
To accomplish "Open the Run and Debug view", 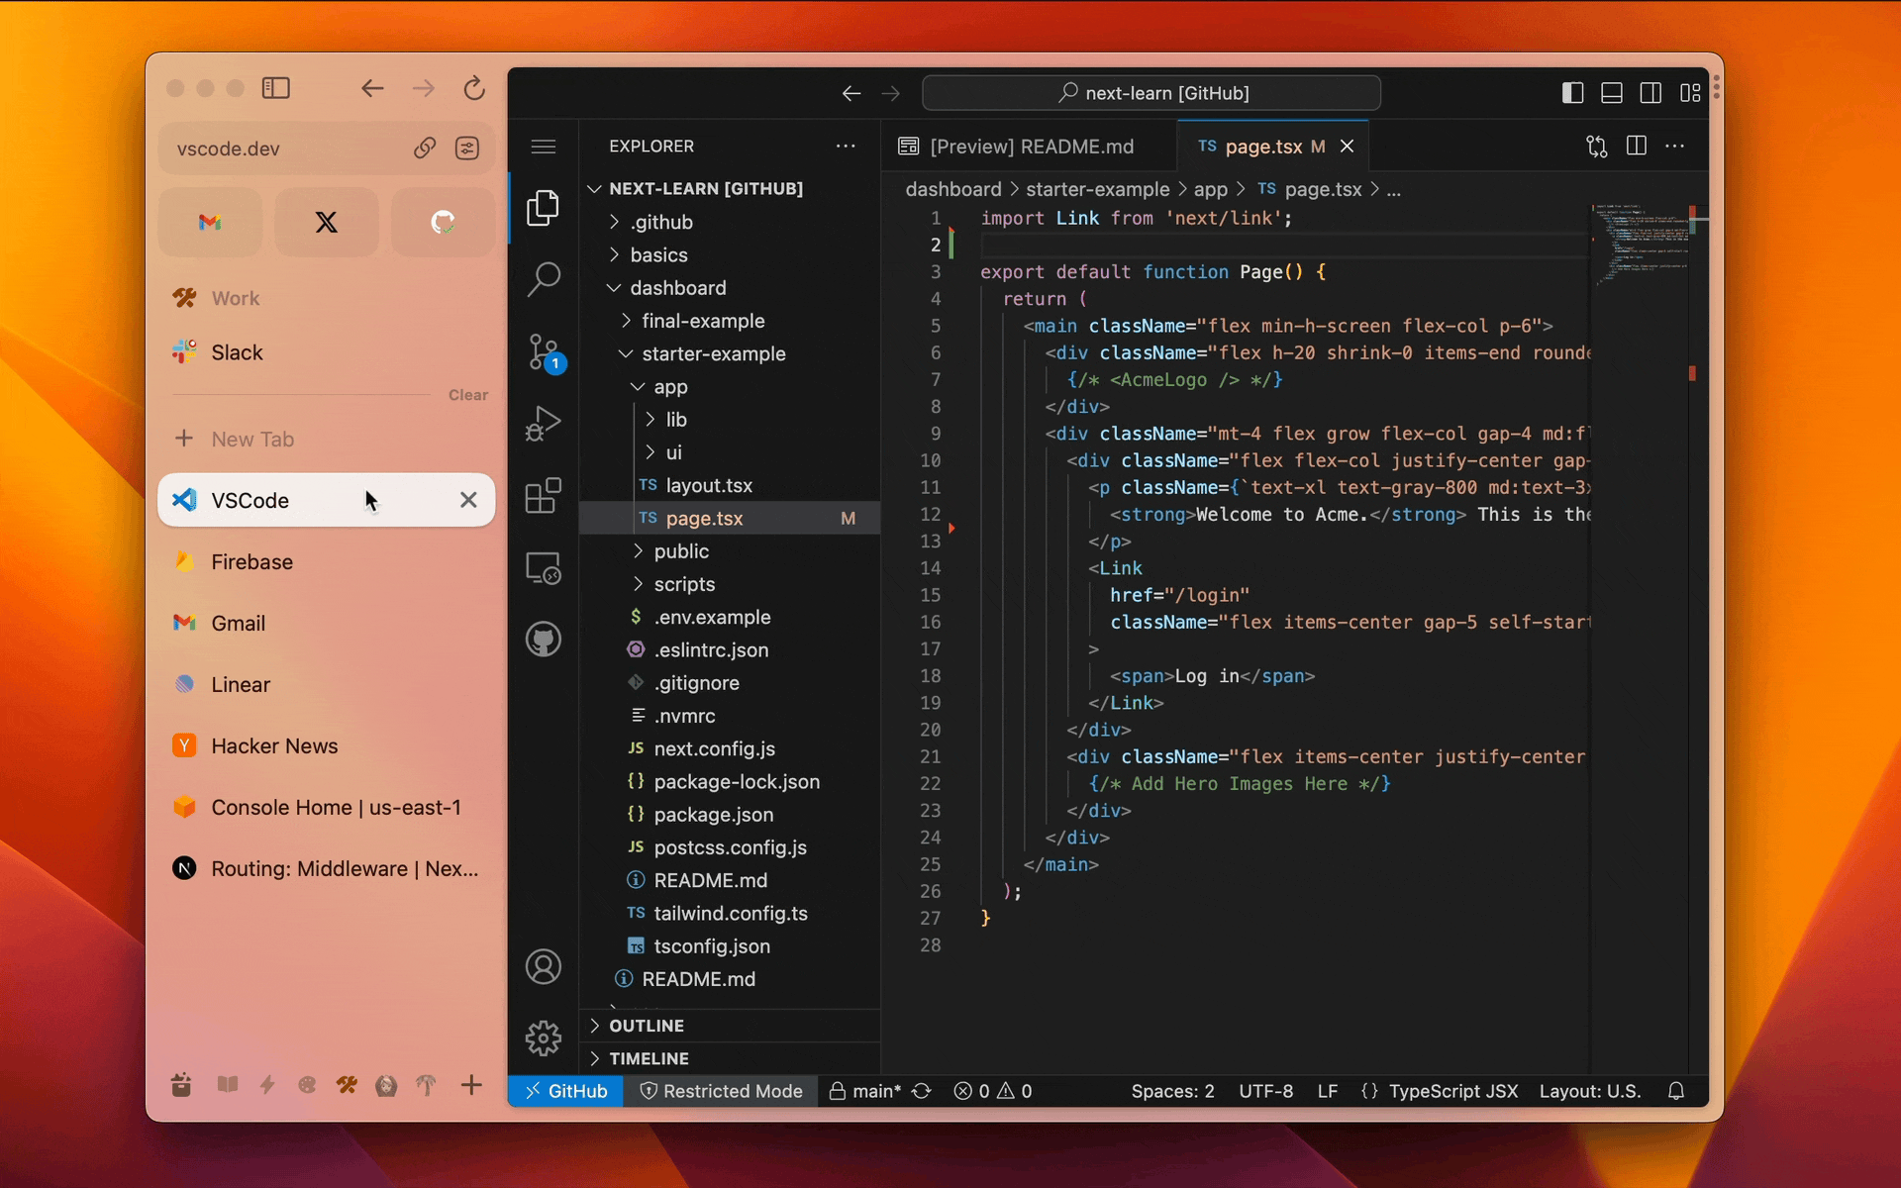I will tap(543, 424).
